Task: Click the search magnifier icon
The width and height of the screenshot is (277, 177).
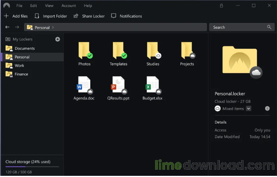Action: [x=269, y=27]
